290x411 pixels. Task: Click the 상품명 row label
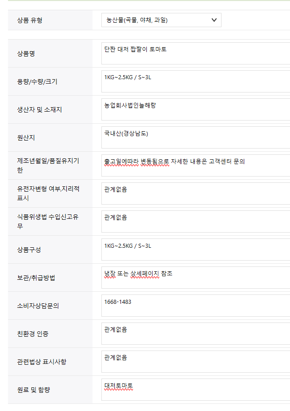point(26,54)
